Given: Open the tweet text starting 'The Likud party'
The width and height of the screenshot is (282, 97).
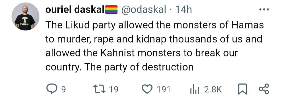Looking at the screenshot, I should (155, 46).
